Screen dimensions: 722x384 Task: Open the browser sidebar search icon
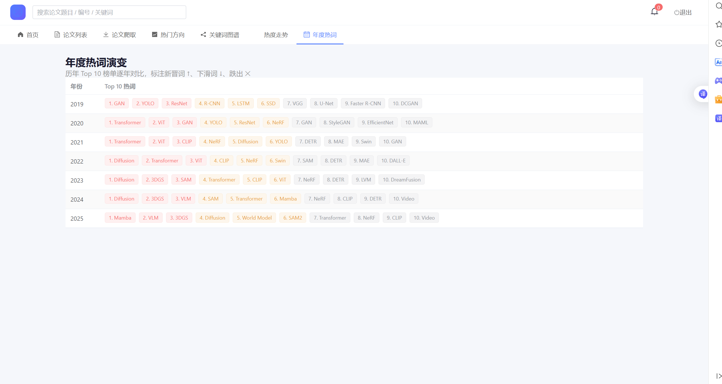tap(719, 6)
